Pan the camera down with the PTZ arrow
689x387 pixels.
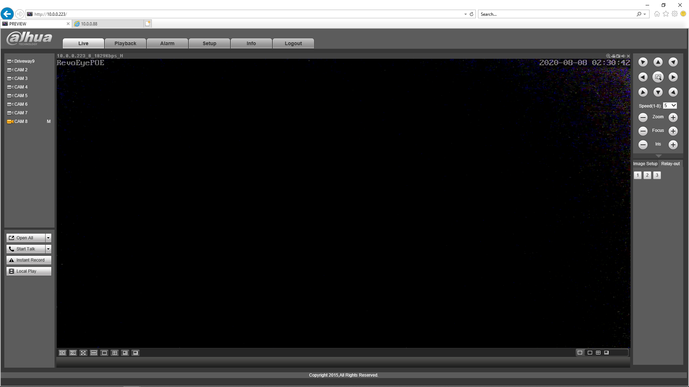658,92
